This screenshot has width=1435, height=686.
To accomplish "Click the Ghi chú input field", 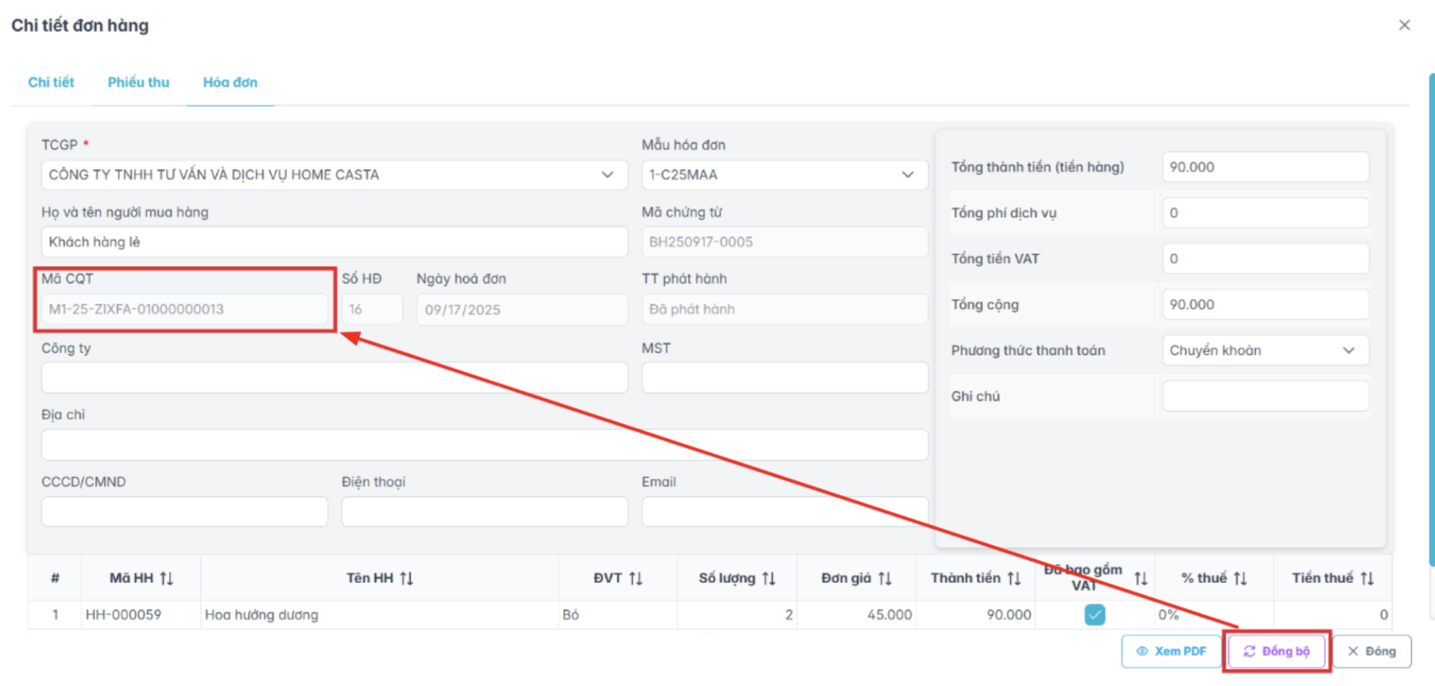I will click(x=1265, y=396).
